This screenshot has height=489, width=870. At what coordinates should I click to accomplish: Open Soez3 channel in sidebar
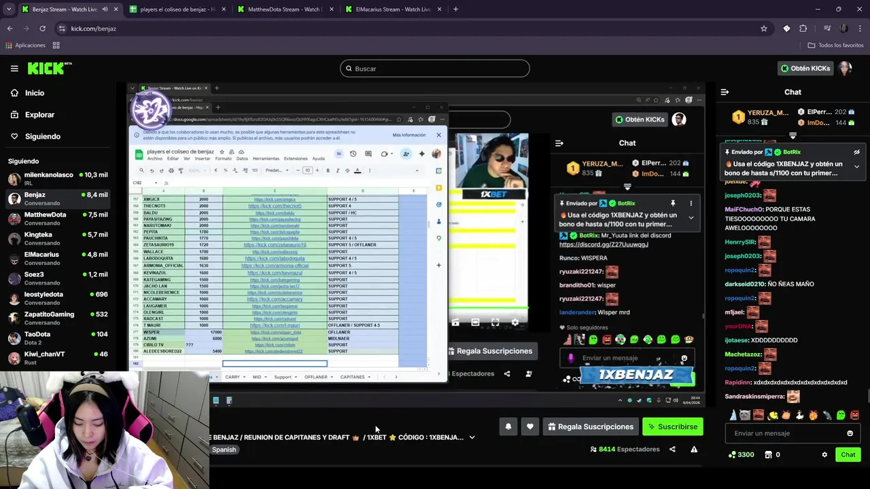pyautogui.click(x=58, y=278)
